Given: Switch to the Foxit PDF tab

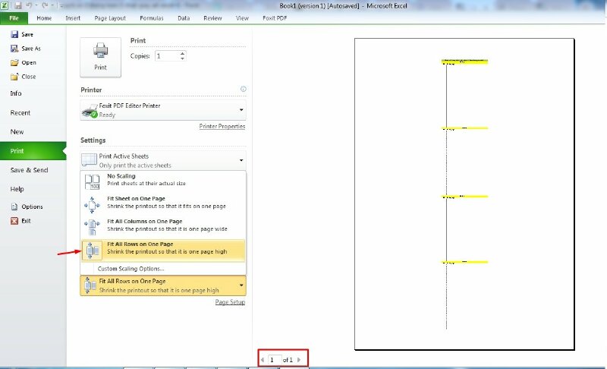Looking at the screenshot, I should pos(275,18).
